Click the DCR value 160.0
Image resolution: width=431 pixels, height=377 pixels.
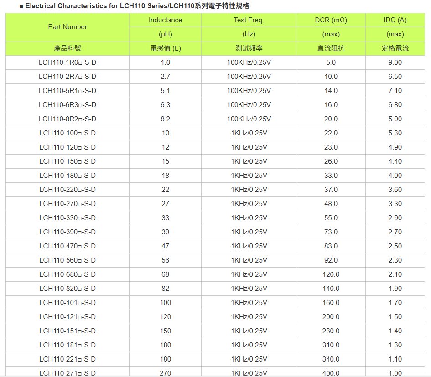[x=331, y=303]
